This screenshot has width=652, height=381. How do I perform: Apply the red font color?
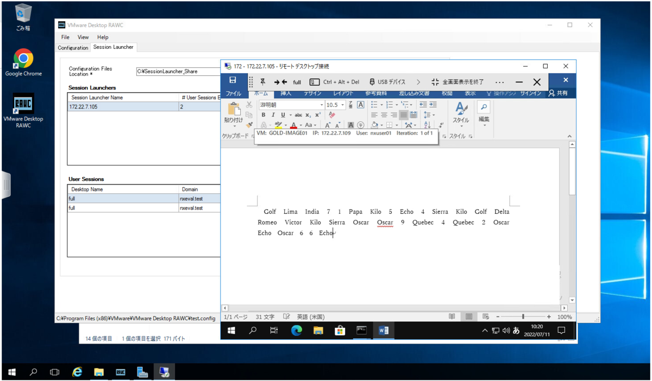pos(293,125)
